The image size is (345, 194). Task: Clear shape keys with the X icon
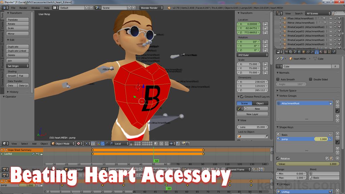click(x=338, y=158)
